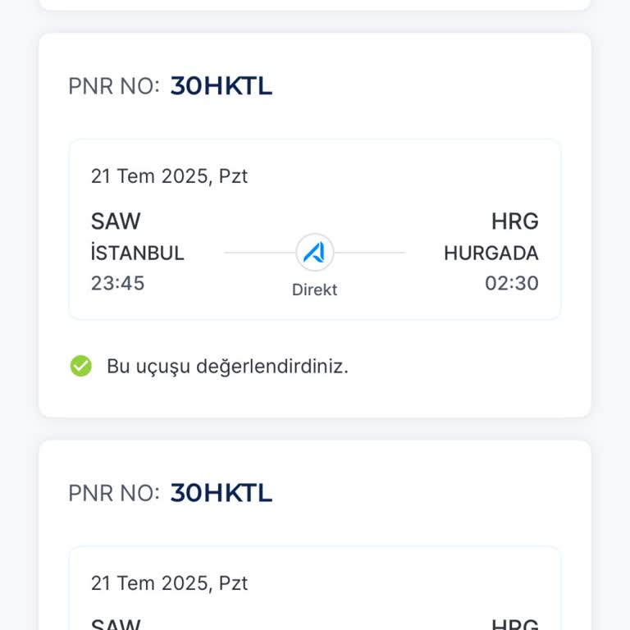This screenshot has width=630, height=630.
Task: Tap the SAW departure code above İSTANBUL
Action: point(116,221)
